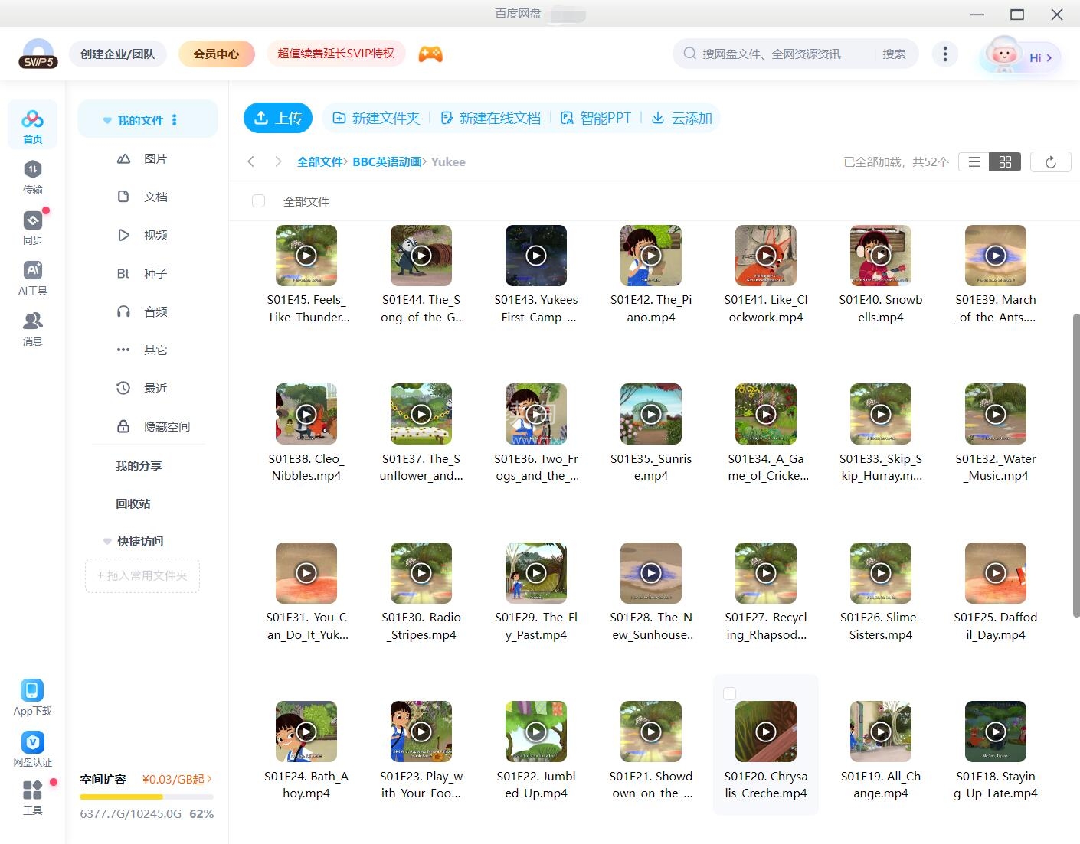Collapse the 快捷访问 section
Screen dimensions: 1080x844
(106, 541)
